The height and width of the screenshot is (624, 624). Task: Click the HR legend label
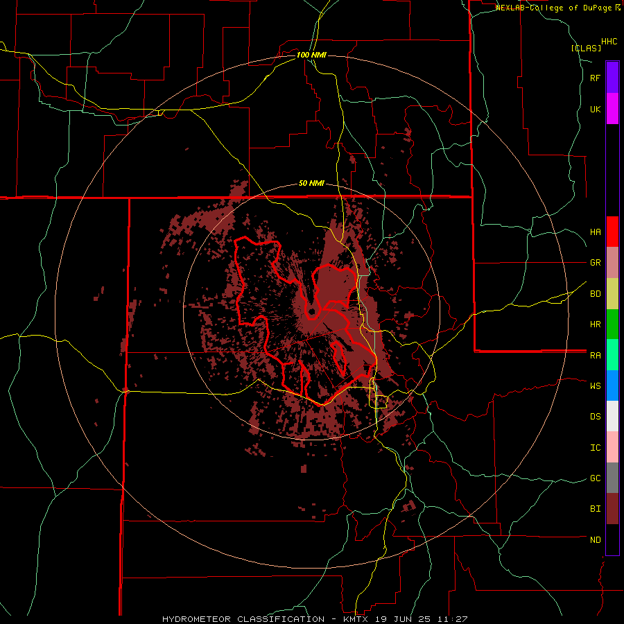coord(595,324)
